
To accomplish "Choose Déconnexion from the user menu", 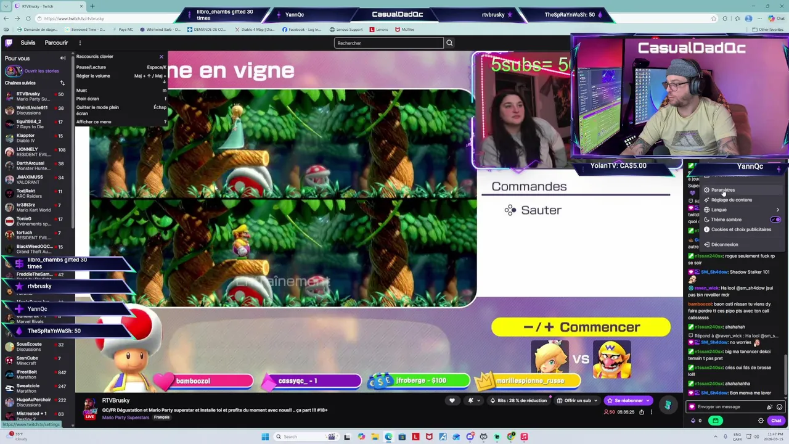I will pyautogui.click(x=742, y=244).
